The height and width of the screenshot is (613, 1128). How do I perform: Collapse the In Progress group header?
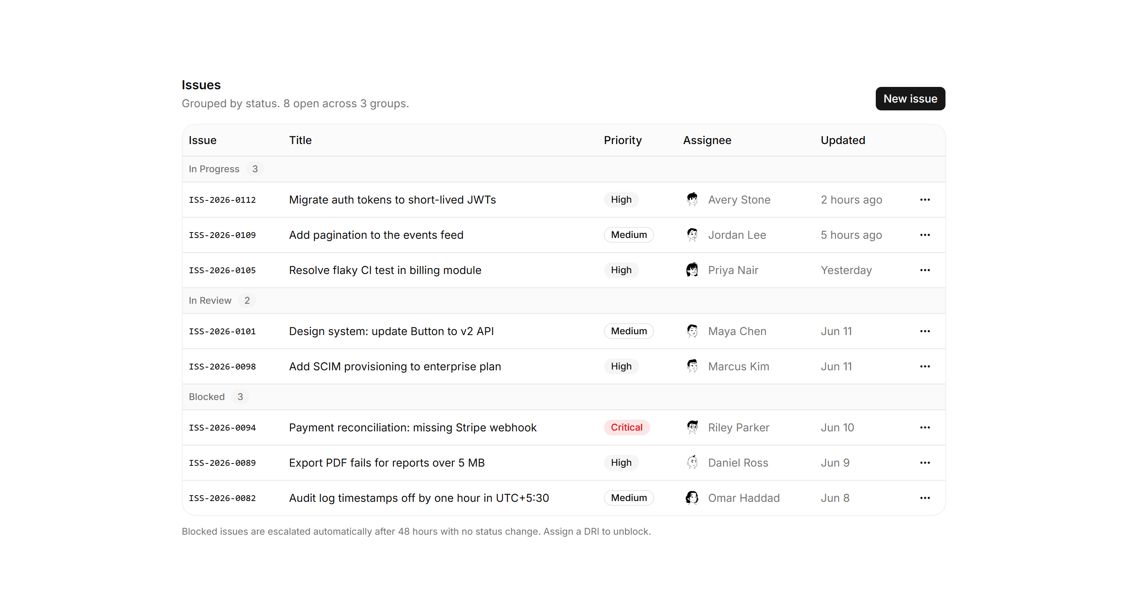(564, 169)
